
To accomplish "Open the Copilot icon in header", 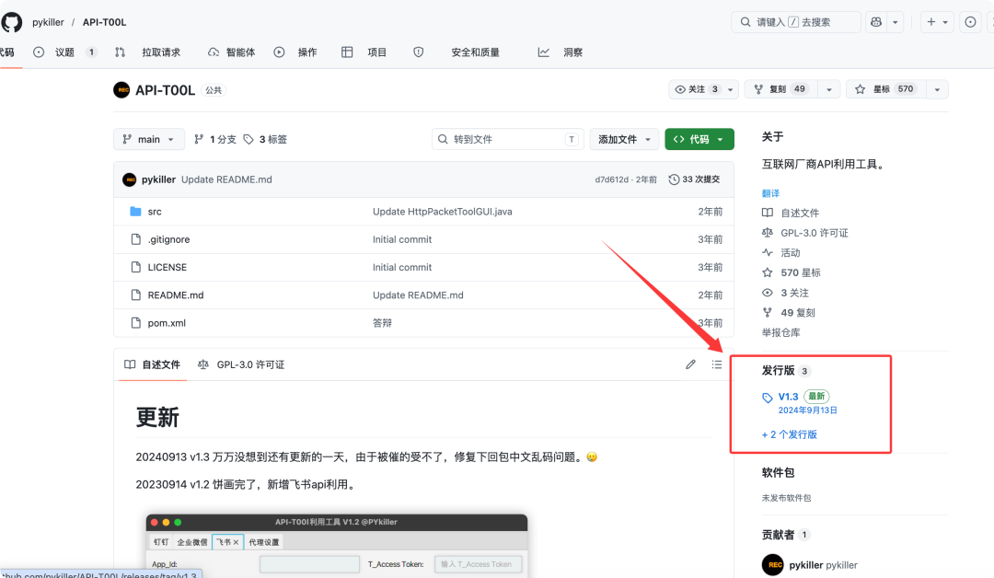I will click(x=876, y=22).
